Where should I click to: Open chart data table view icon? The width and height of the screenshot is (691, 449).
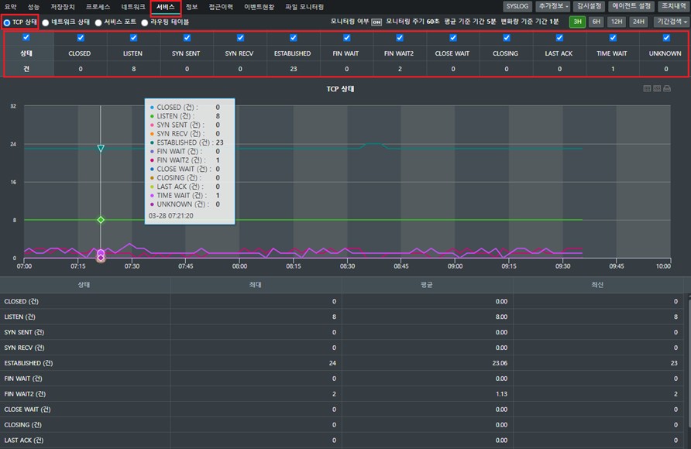coord(647,88)
